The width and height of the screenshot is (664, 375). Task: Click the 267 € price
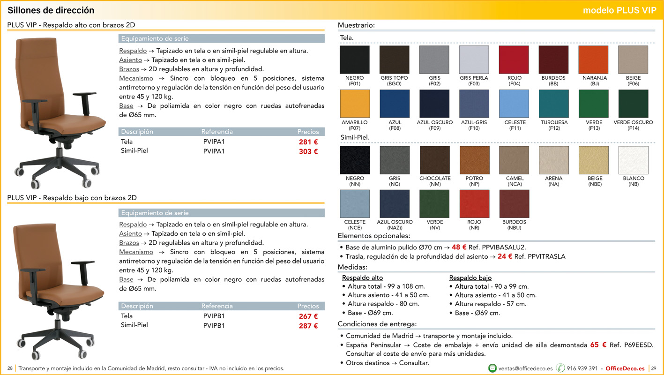(x=308, y=316)
